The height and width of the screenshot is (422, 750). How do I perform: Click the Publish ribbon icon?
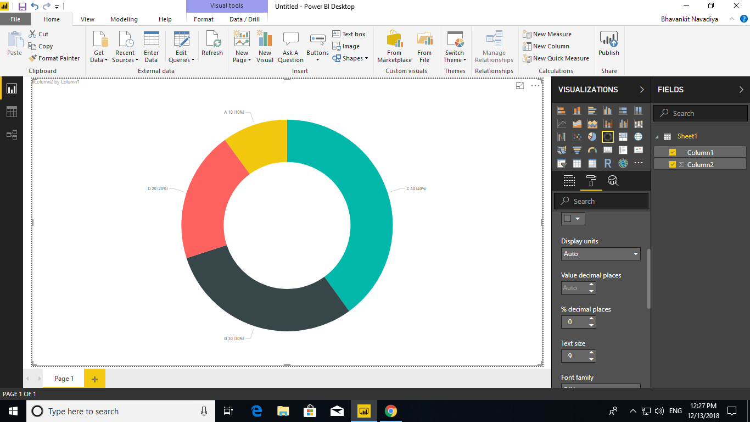(x=609, y=43)
